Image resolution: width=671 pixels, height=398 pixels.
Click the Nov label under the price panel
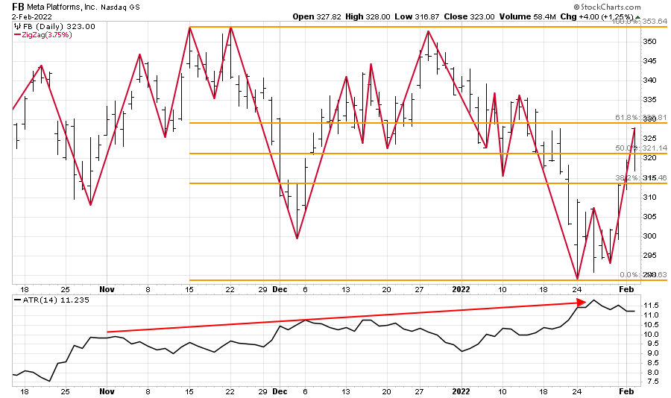point(107,290)
